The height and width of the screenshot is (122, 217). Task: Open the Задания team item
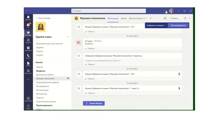40,47
